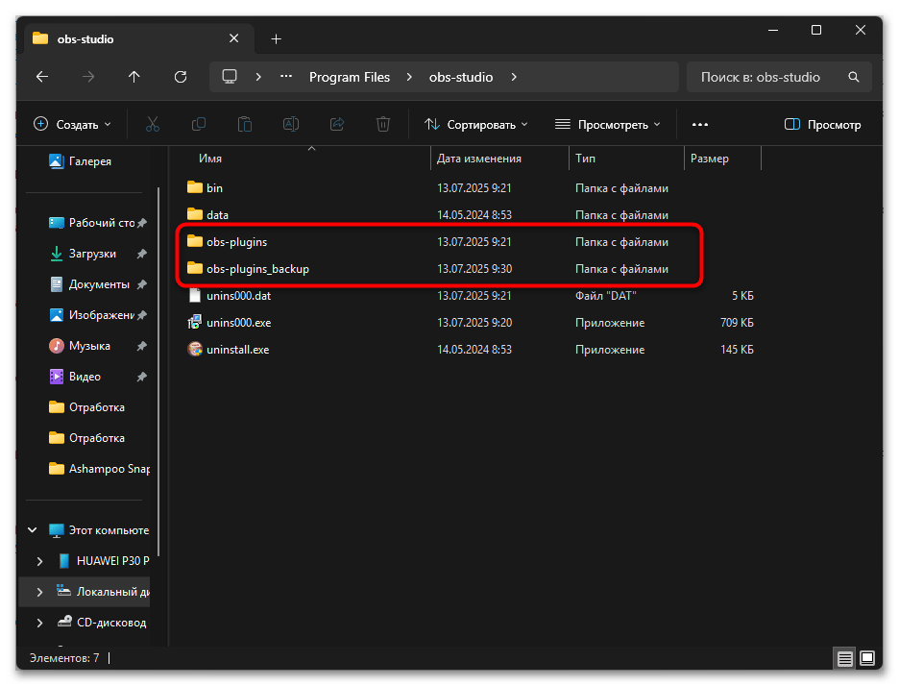Image resolution: width=899 pixels, height=686 pixels.
Task: Switch to details view layout icon
Action: 844,659
